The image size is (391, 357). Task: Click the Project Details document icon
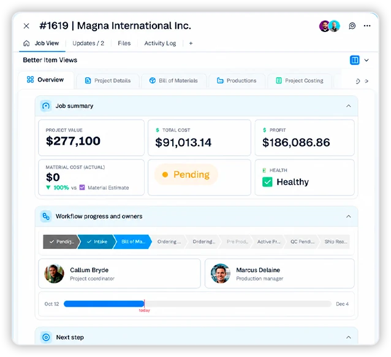point(88,80)
